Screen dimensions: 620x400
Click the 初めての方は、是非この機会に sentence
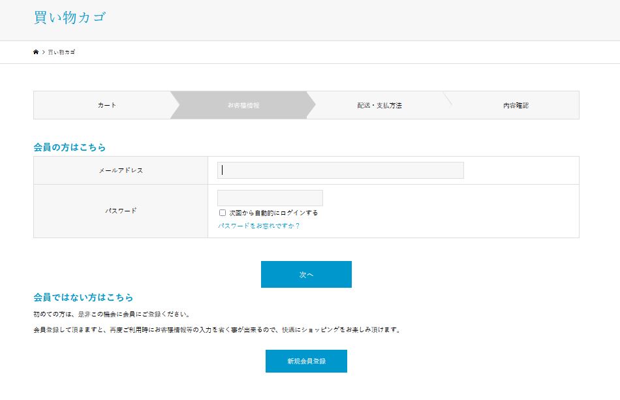coord(112,315)
